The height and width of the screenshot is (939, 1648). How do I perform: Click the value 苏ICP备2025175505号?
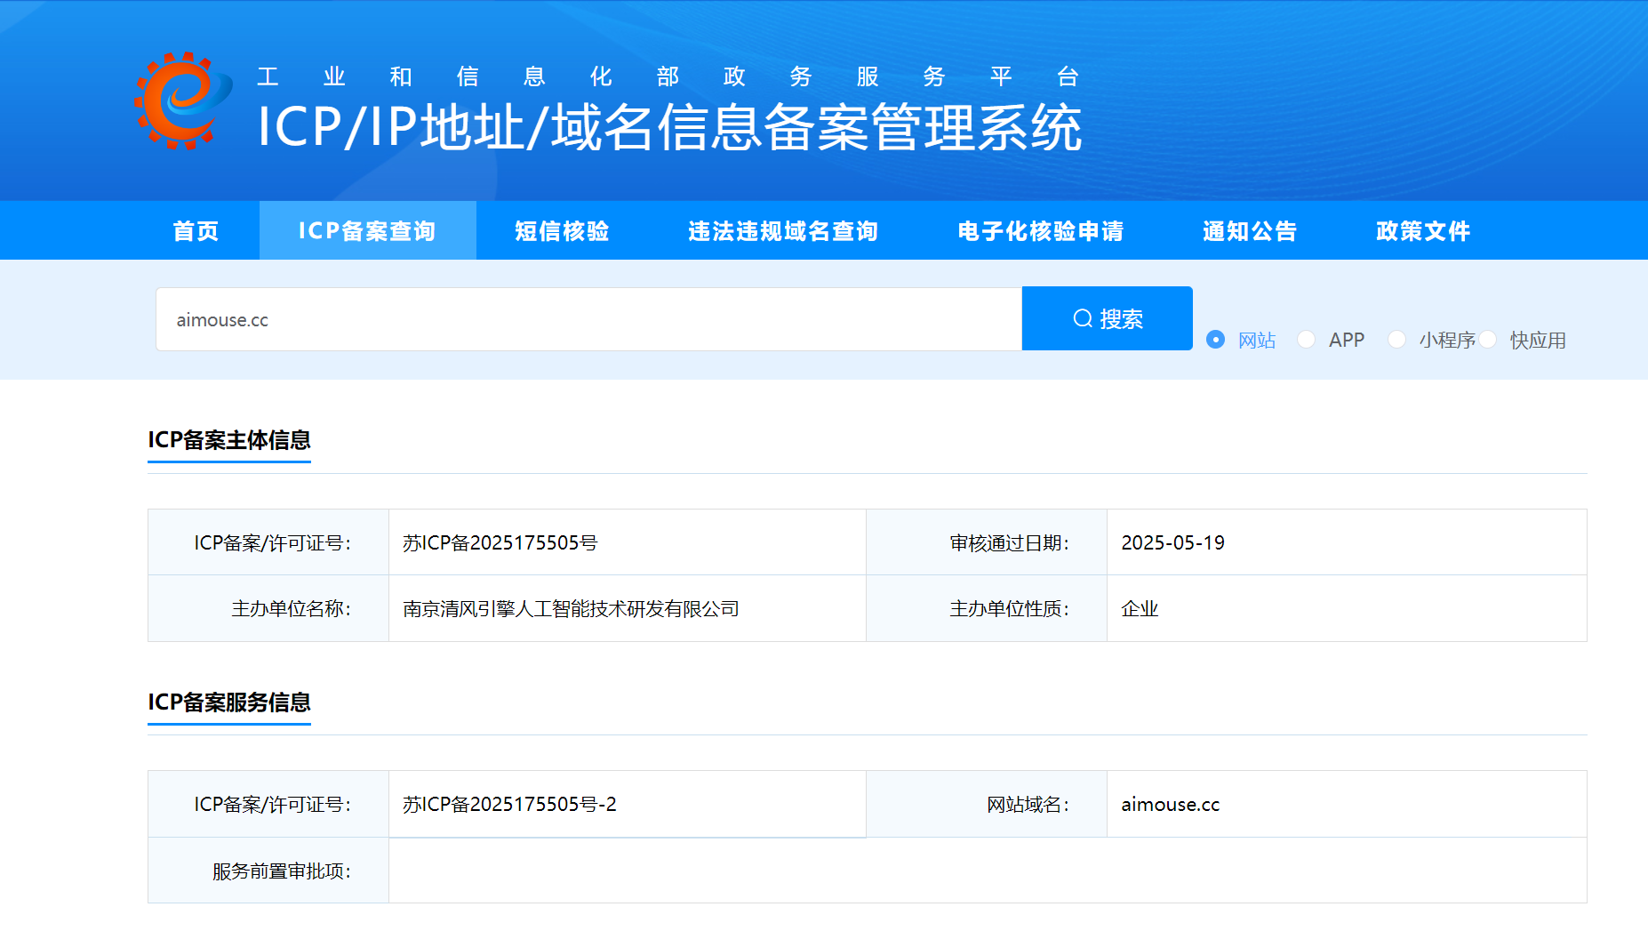pos(500,542)
